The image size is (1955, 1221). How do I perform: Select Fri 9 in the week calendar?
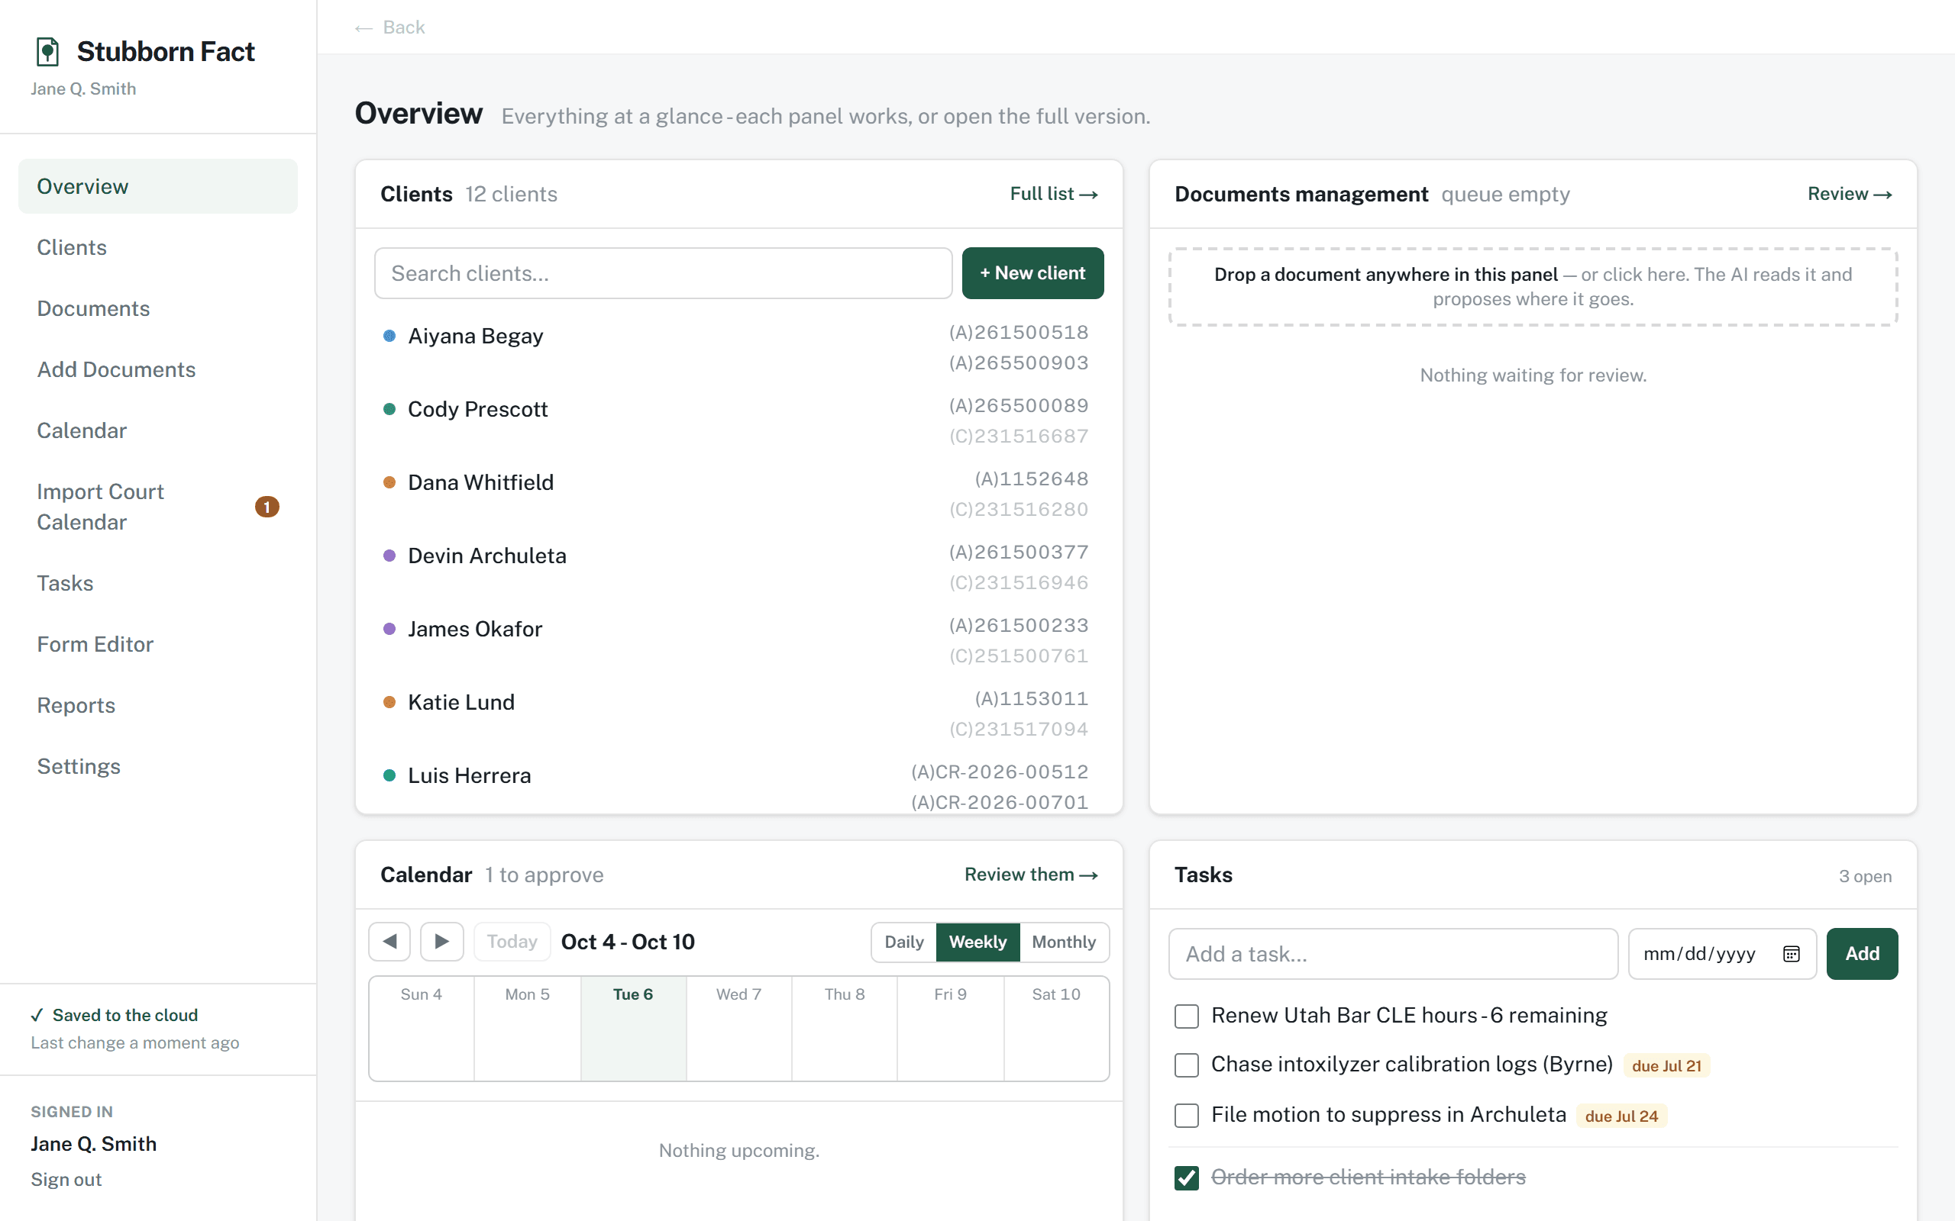tap(950, 1029)
